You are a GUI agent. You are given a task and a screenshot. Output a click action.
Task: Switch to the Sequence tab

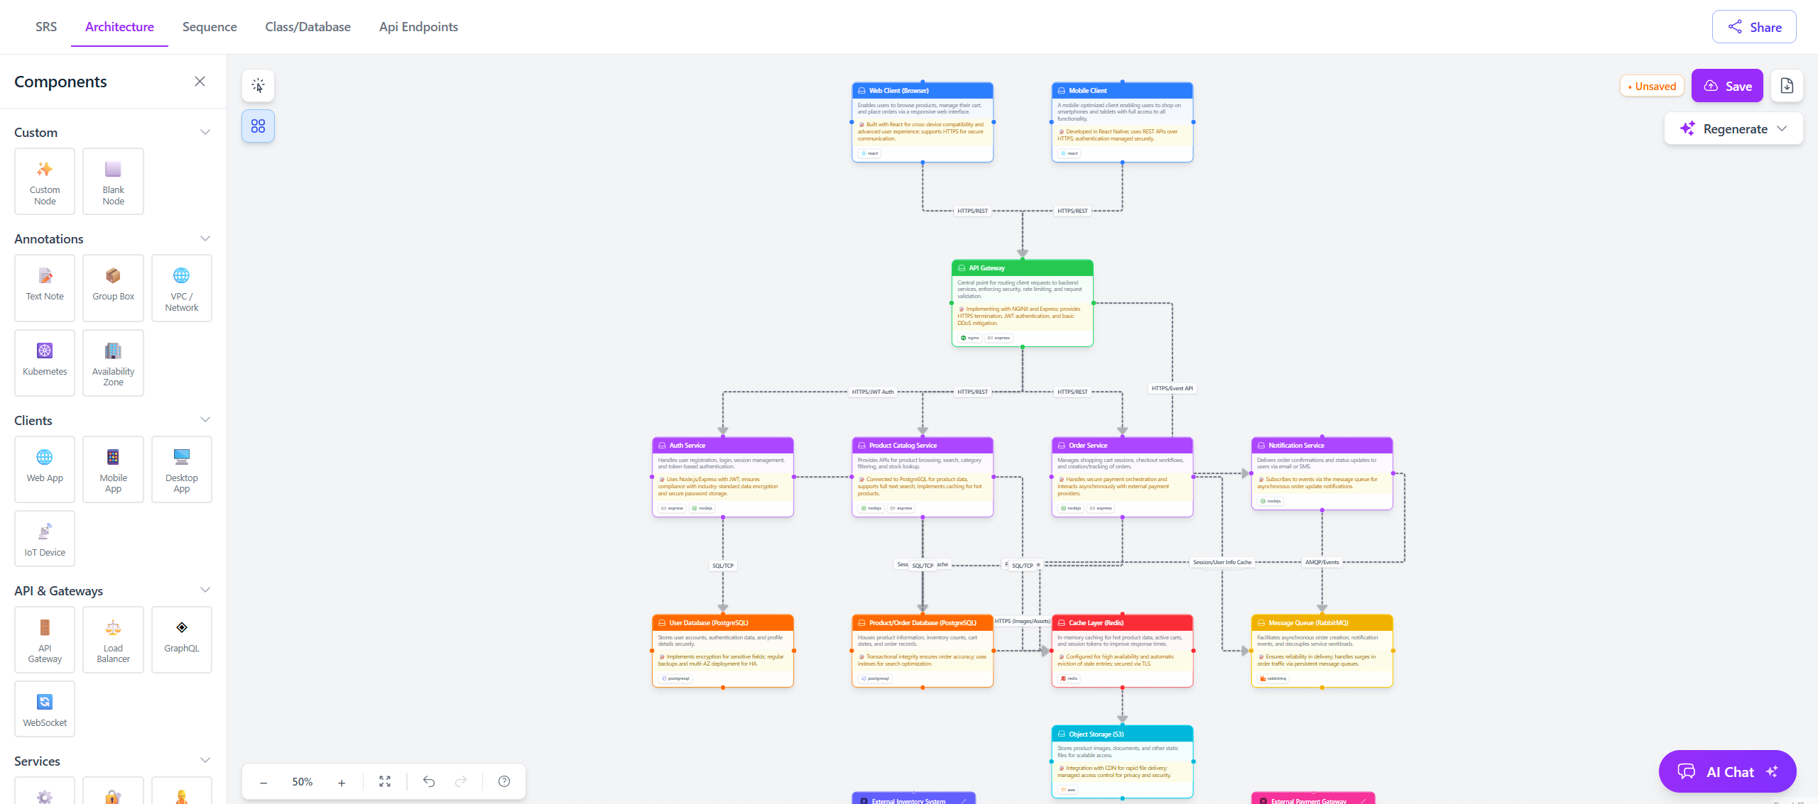click(209, 27)
